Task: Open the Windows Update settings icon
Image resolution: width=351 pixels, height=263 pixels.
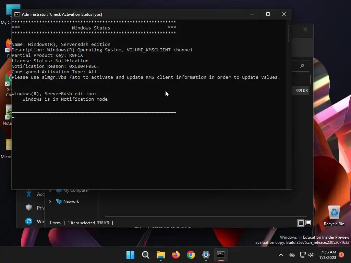Action: click(x=29, y=221)
